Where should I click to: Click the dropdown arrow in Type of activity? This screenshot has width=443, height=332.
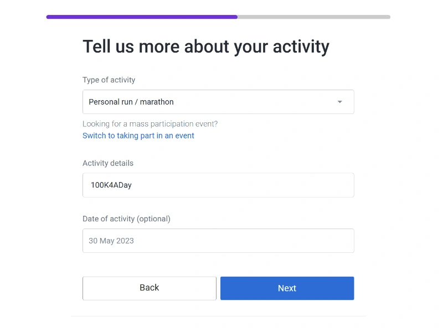click(339, 102)
